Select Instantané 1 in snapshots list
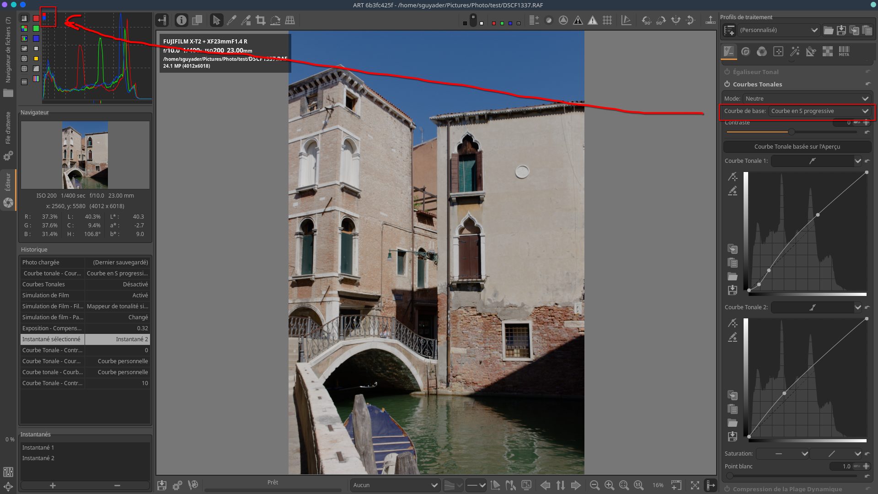878x494 pixels. coord(38,447)
